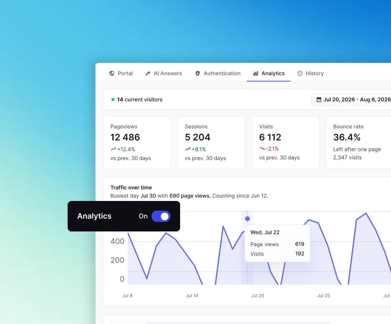
Task: Open the History tab
Action: click(x=310, y=73)
